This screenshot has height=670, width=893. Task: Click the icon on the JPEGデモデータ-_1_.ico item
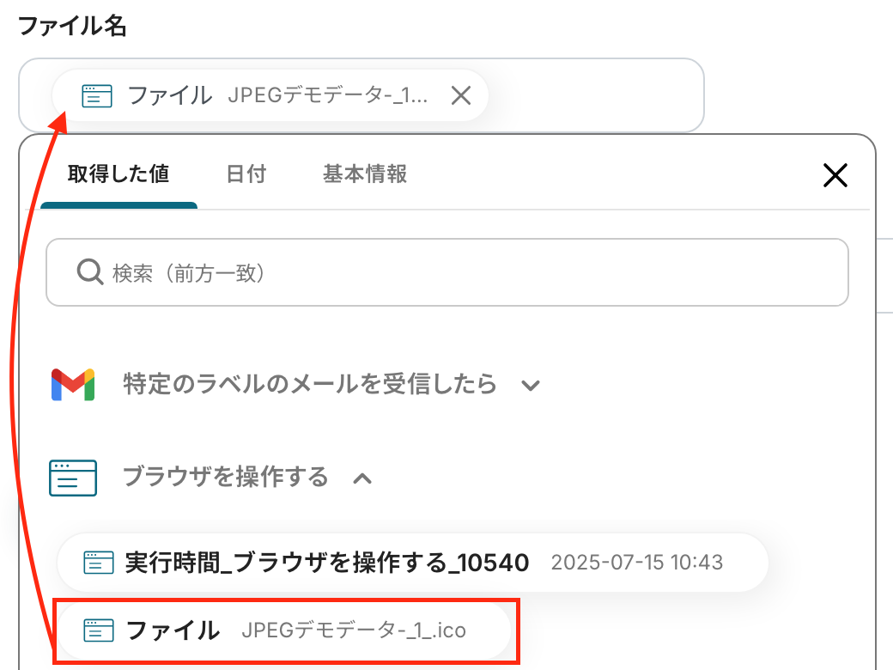click(99, 630)
